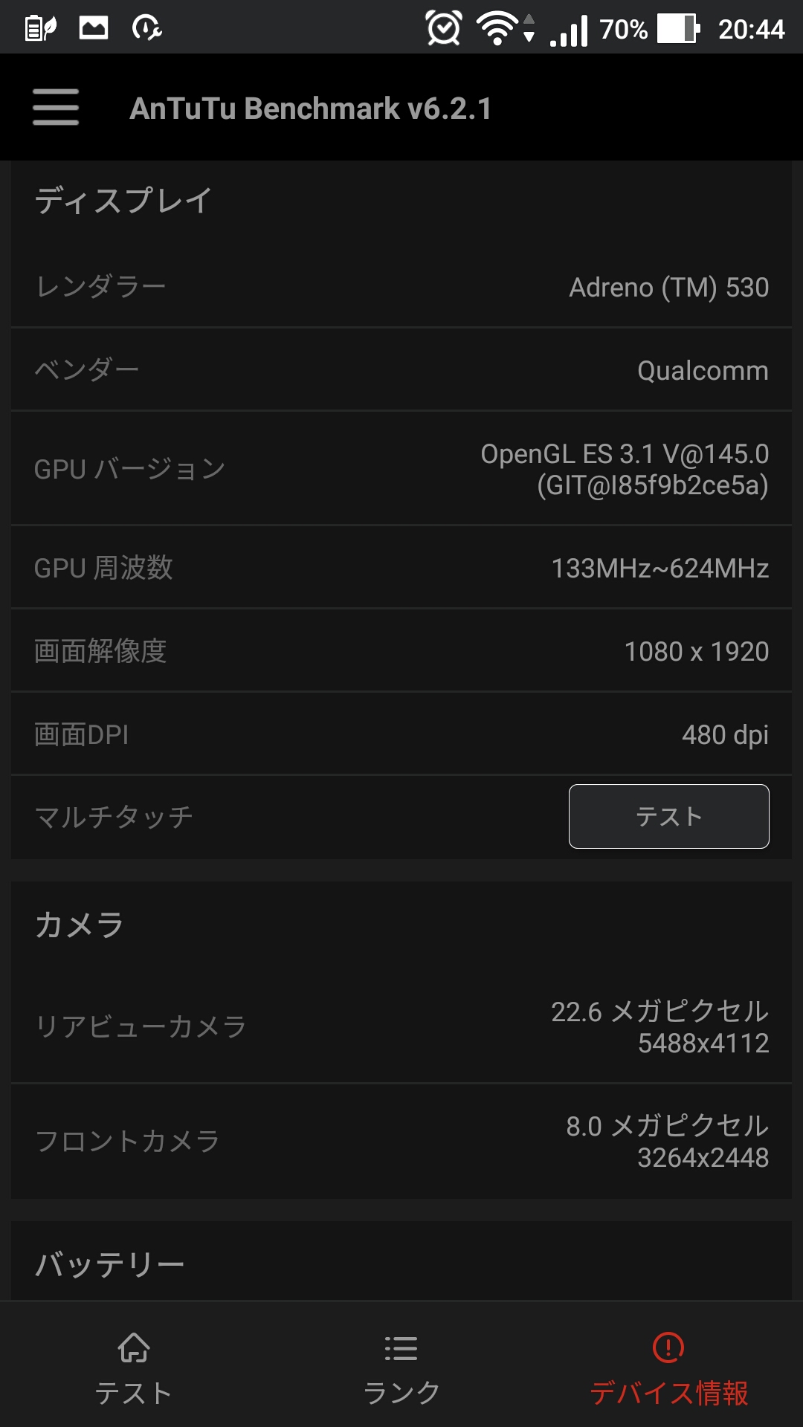Tap the battery level indicator icon
This screenshot has height=1427, width=803.
(x=679, y=29)
